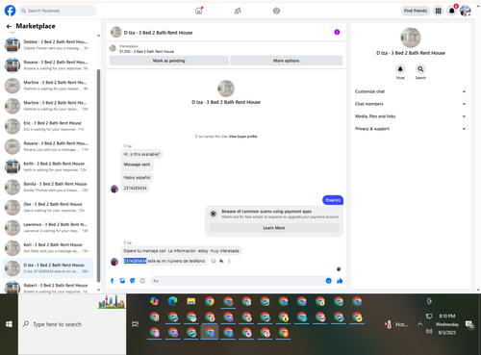
Task: Open the Copilot taskbar icon
Action: tap(155, 301)
